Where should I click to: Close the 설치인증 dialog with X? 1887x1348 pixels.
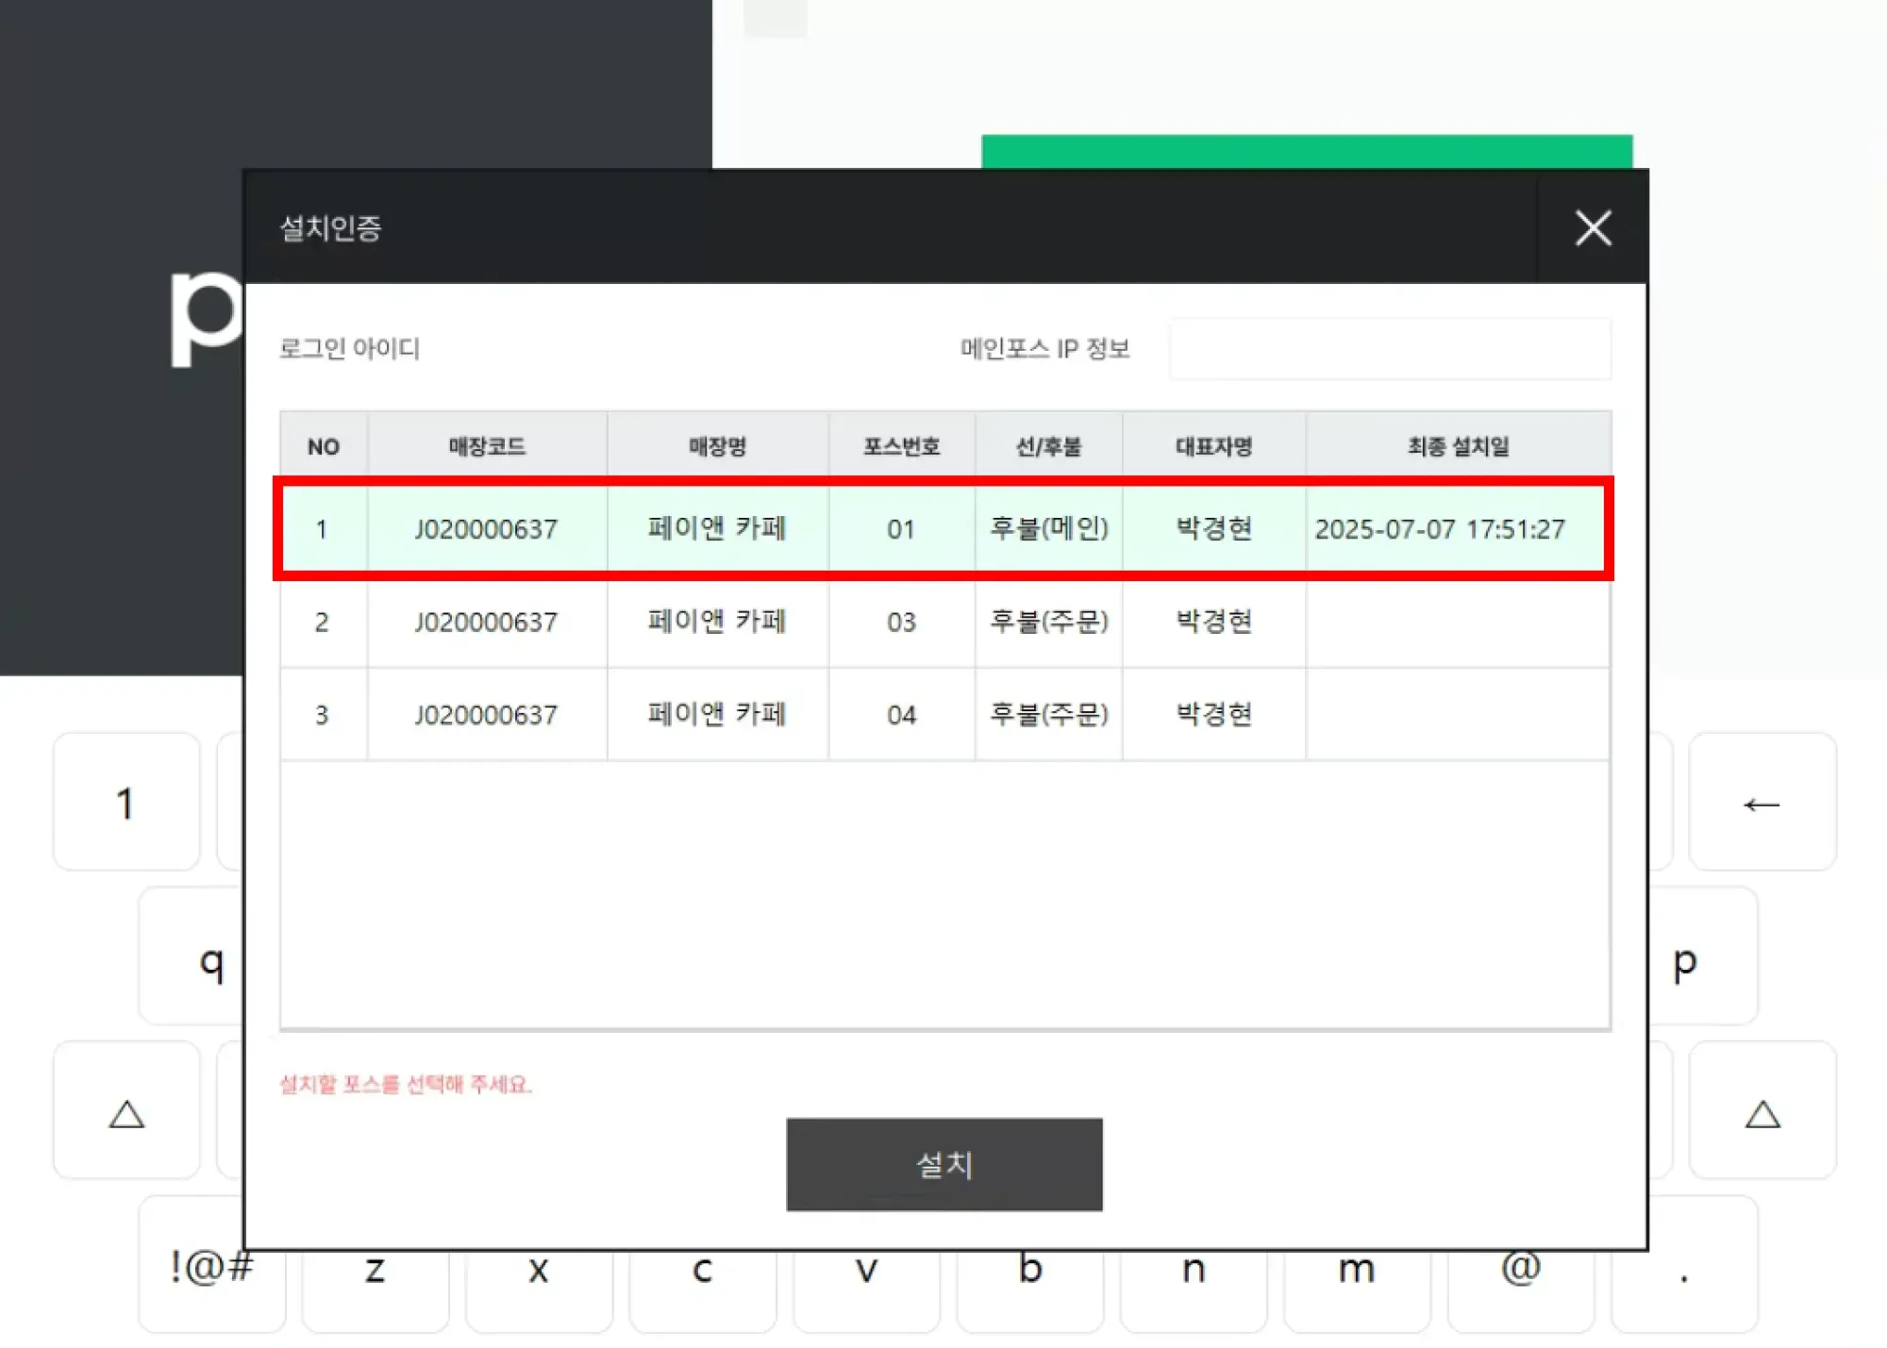(x=1593, y=228)
